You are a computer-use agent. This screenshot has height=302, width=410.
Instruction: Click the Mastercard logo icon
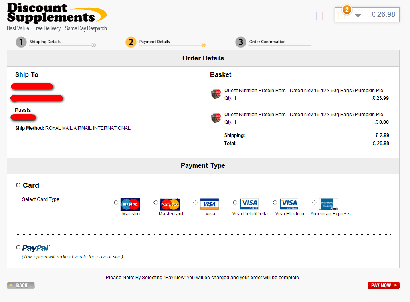point(170,204)
